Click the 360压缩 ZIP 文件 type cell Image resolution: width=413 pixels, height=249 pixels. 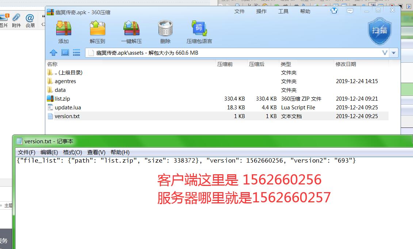point(301,98)
